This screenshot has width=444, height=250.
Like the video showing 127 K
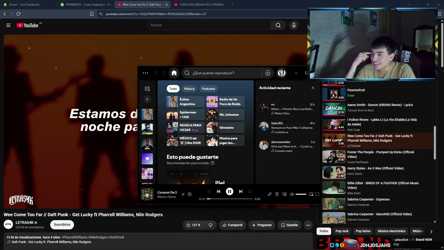click(194, 225)
